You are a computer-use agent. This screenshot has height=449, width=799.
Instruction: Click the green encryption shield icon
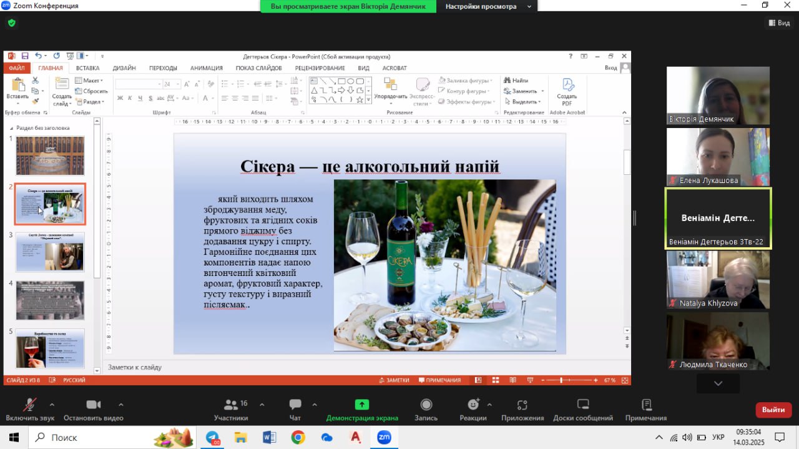click(11, 23)
